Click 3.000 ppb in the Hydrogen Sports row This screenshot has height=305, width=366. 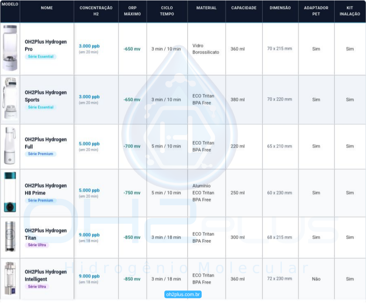pyautogui.click(x=89, y=97)
